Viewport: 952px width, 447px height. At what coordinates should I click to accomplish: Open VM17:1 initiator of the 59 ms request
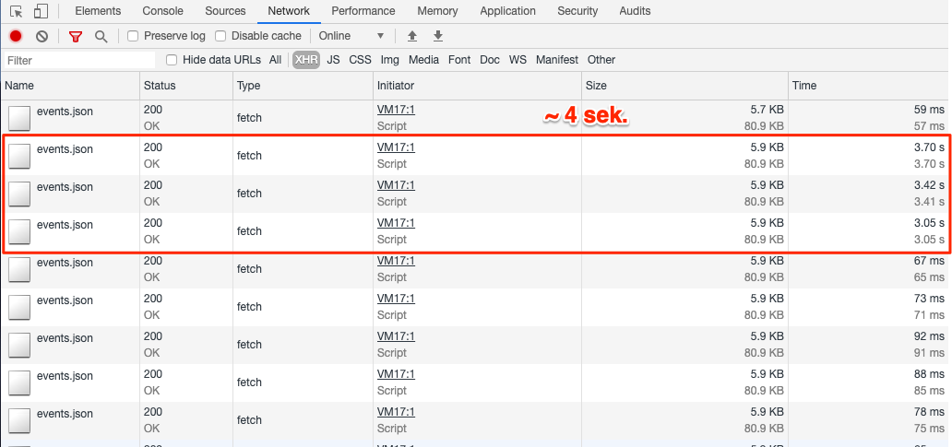396,110
